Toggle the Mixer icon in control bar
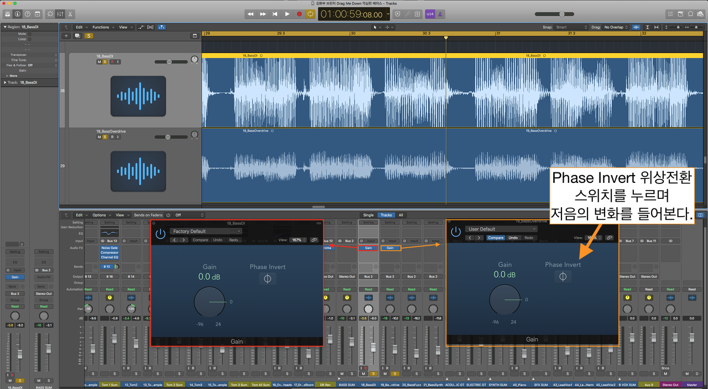 [61, 13]
